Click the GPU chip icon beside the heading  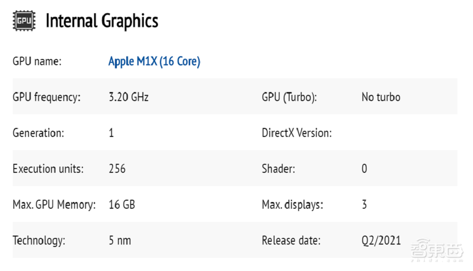tap(24, 21)
